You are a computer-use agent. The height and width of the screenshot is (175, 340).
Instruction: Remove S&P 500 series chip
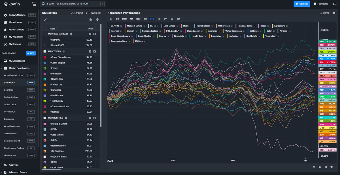tap(121, 26)
